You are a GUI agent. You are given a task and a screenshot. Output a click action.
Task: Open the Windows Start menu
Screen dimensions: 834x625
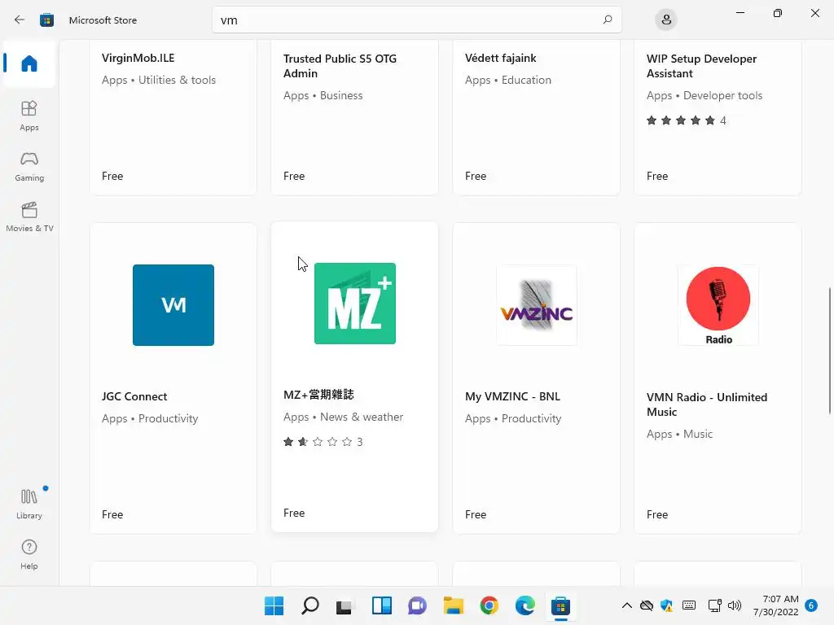[274, 605]
